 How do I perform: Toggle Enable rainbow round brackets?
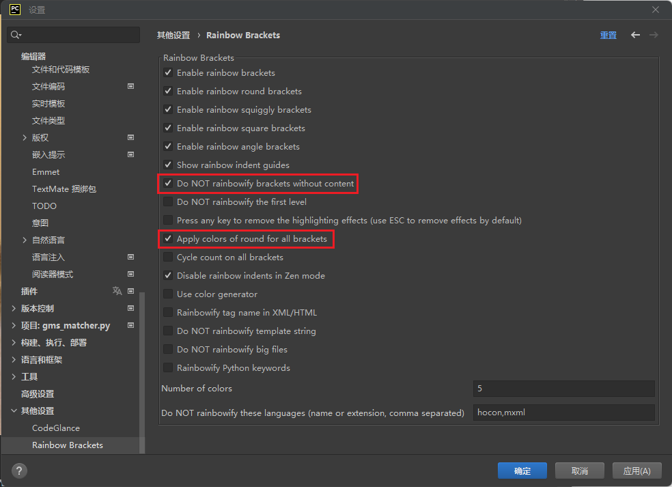[x=168, y=91]
